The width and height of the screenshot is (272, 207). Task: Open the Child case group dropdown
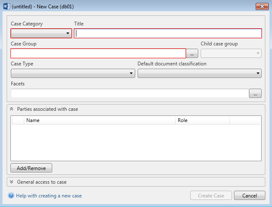click(x=231, y=53)
